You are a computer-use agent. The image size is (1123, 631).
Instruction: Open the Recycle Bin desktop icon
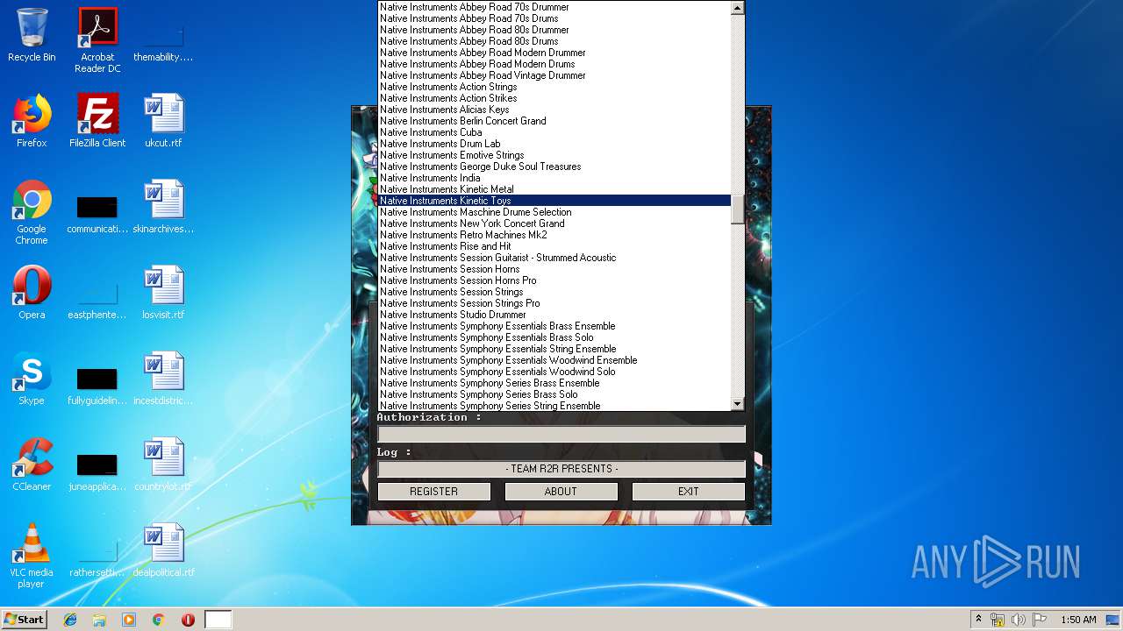coord(32,35)
